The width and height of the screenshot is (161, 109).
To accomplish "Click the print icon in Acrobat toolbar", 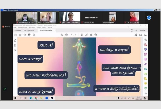I will point(29,35).
